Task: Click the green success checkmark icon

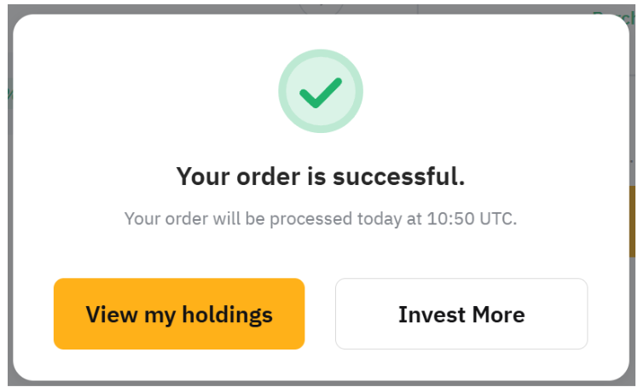Action: 321,92
